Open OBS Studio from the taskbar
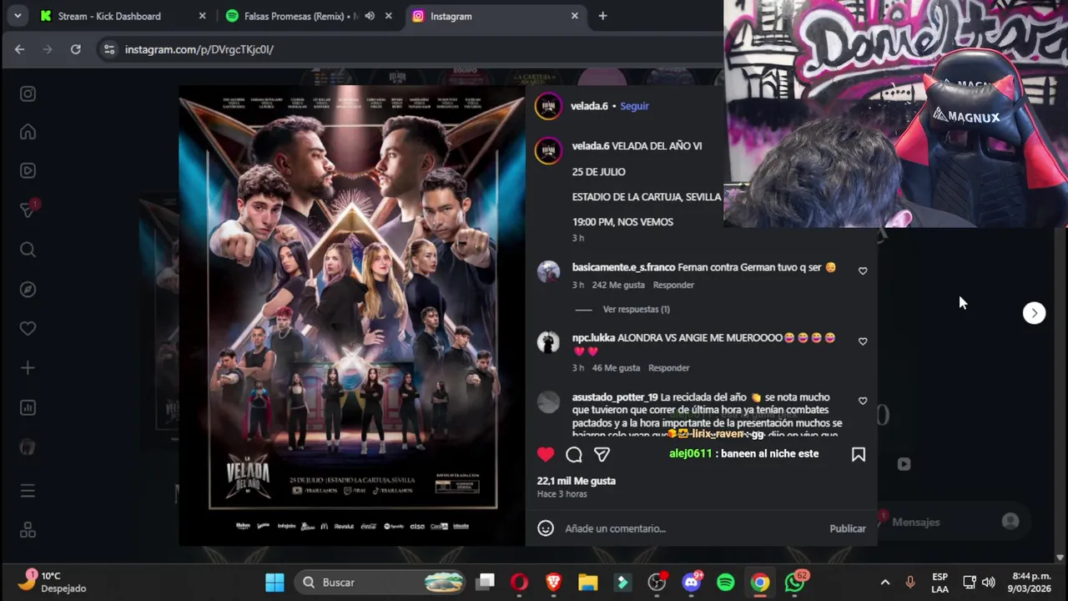The width and height of the screenshot is (1068, 601). (x=657, y=582)
